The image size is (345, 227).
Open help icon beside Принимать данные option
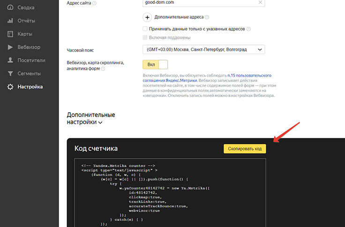[248, 29]
